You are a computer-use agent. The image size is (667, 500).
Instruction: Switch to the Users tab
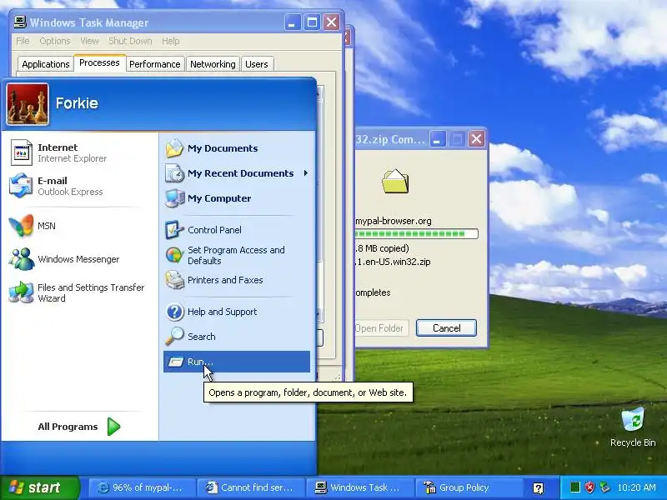pos(257,64)
